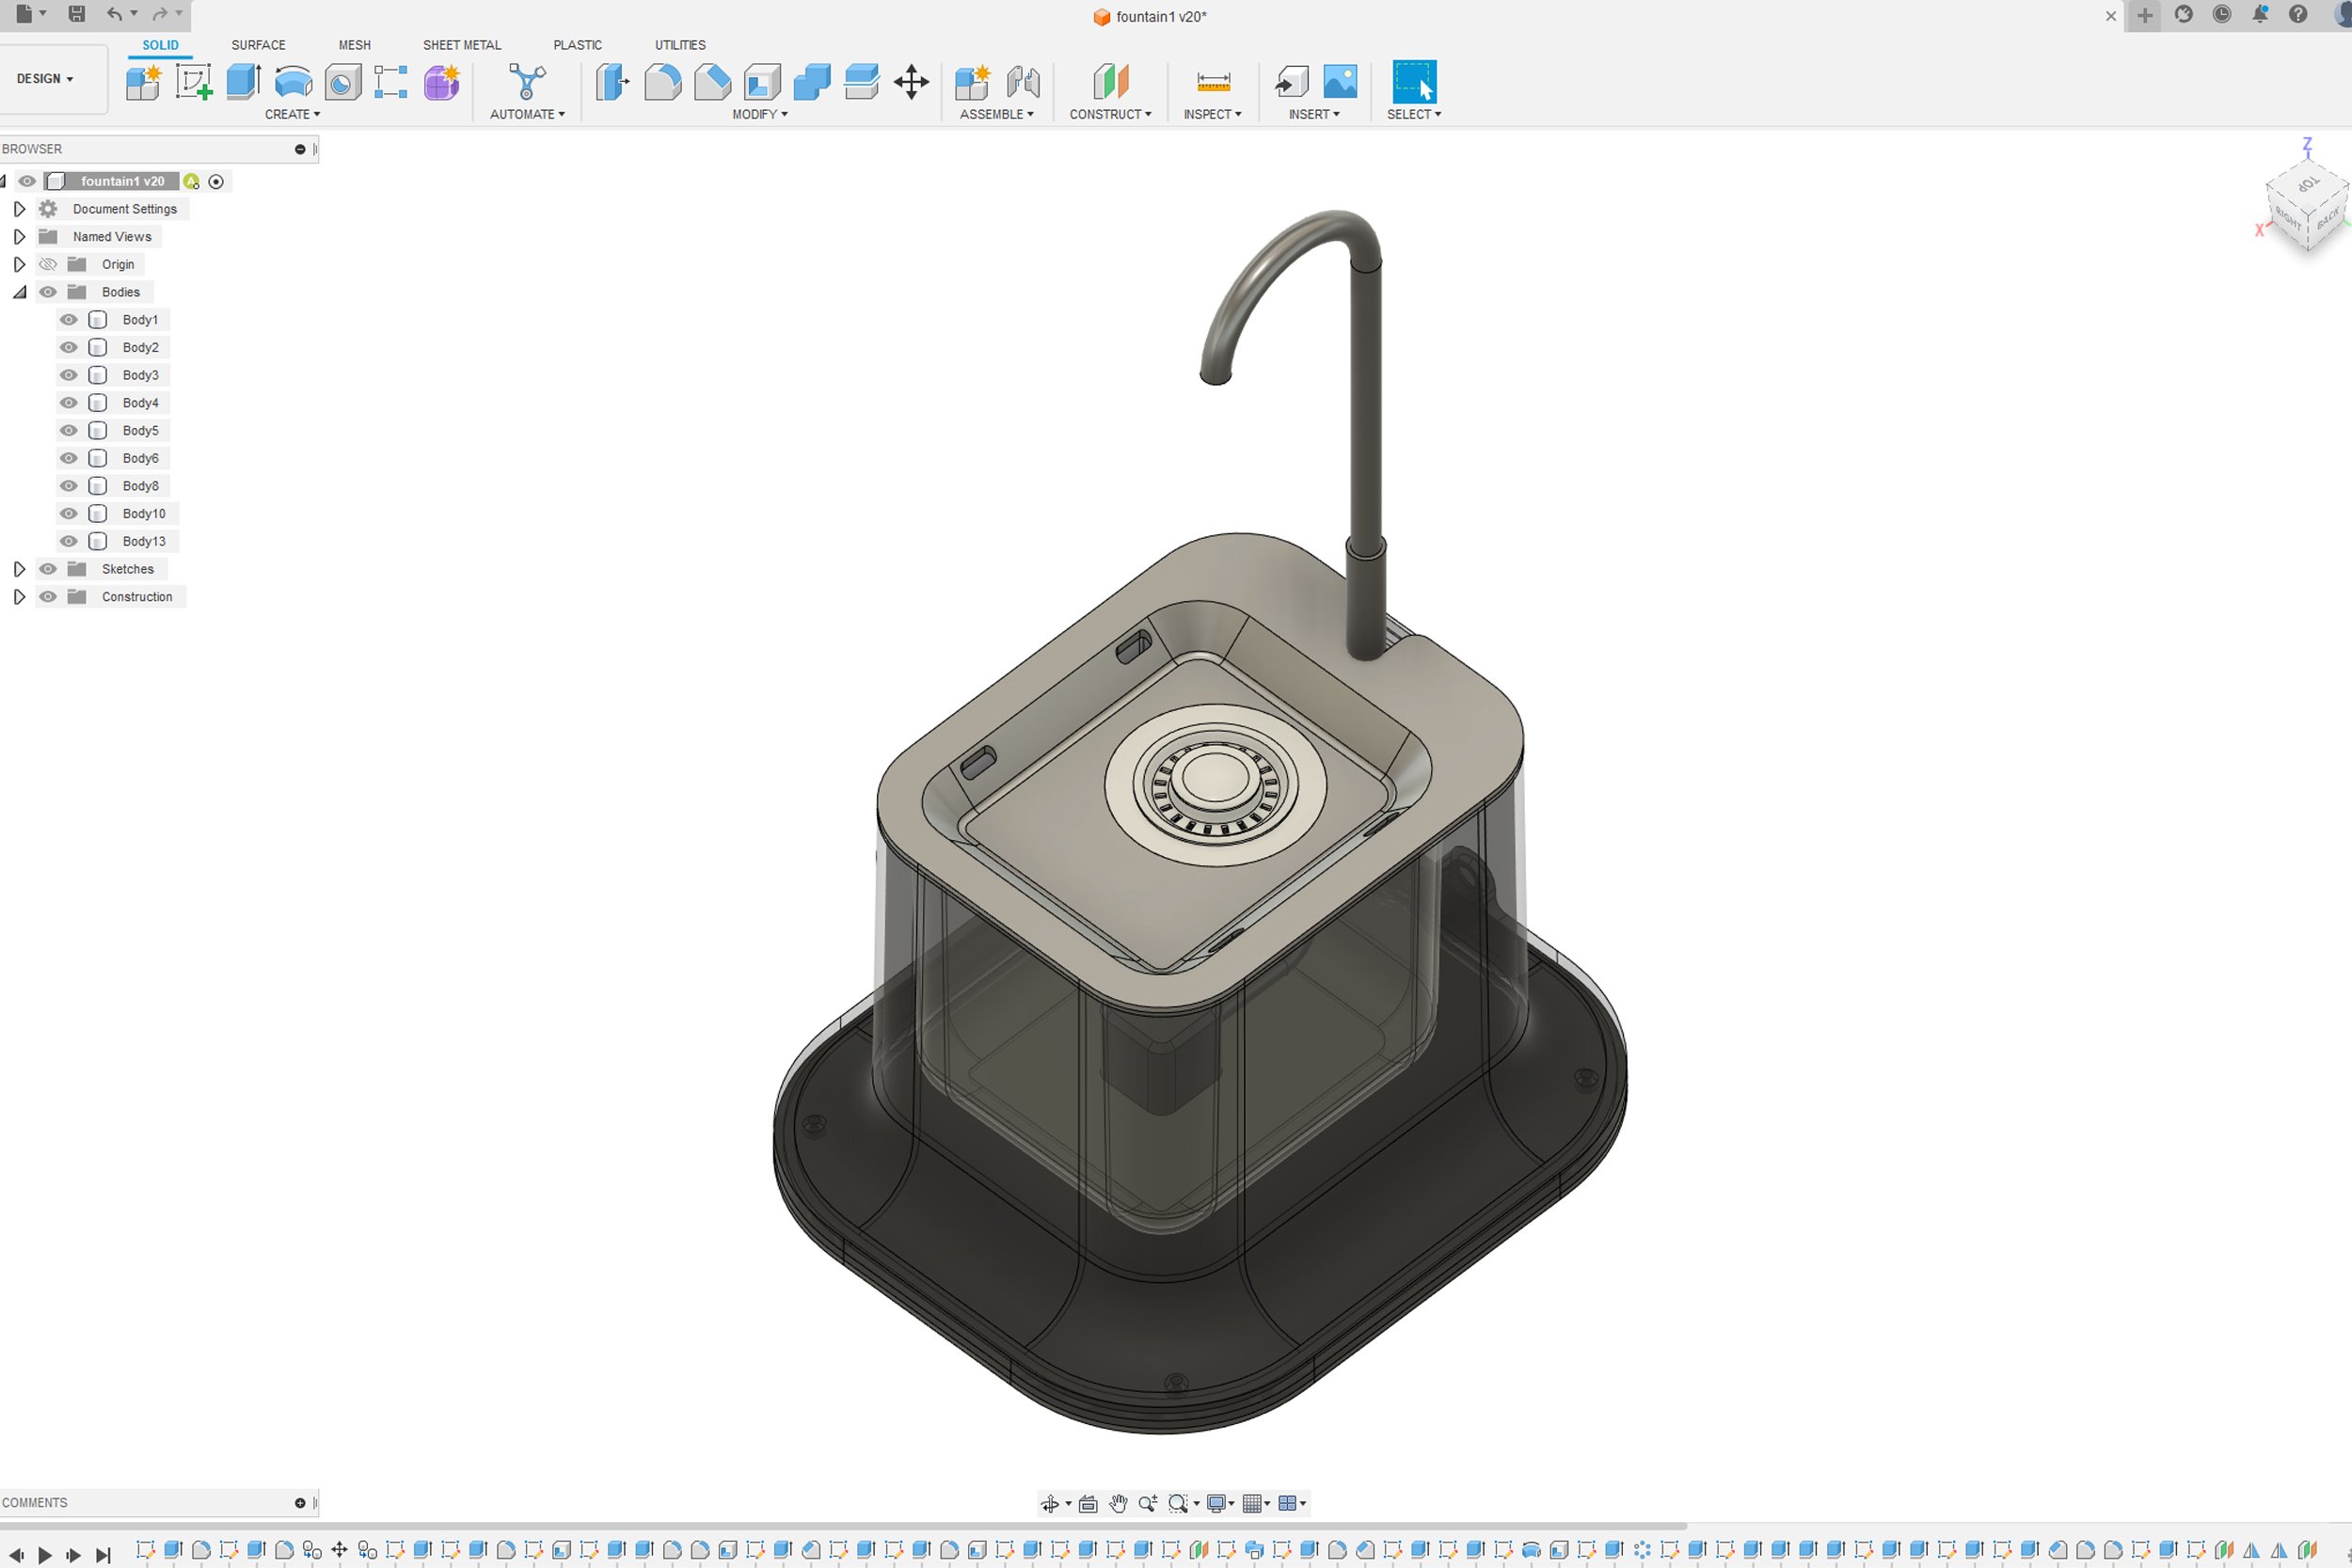Switch to the MESH tab

[354, 45]
